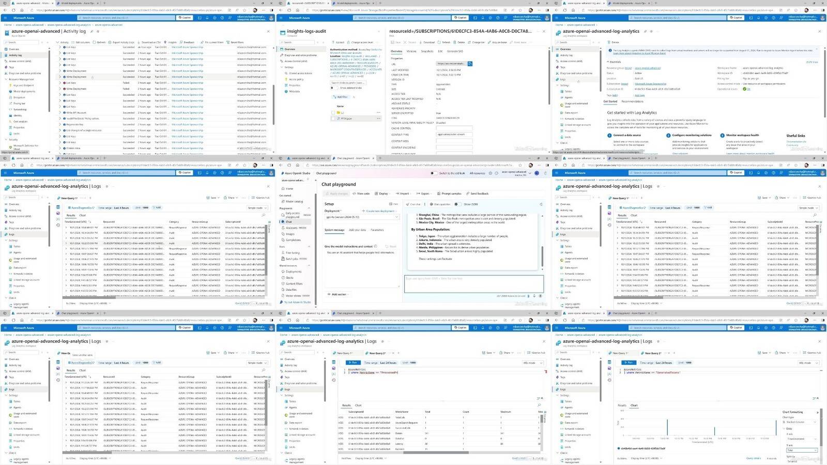Viewport: 827px width, 465px height.
Task: Click 'Try out Azure AI Studio' link
Action: [x=297, y=302]
